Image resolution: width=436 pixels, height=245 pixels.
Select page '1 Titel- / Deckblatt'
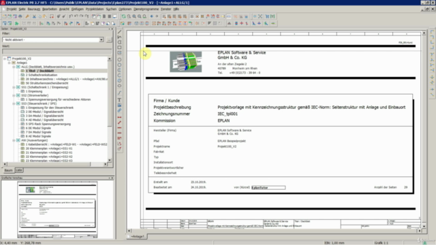click(x=40, y=71)
